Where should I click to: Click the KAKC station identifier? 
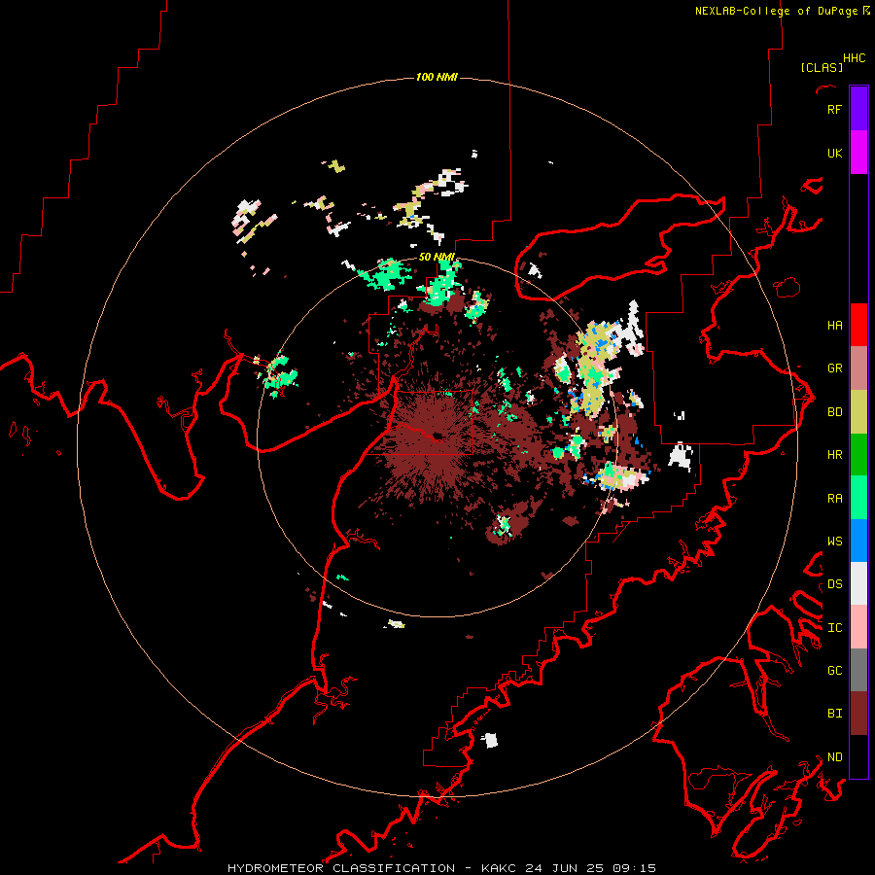[497, 868]
